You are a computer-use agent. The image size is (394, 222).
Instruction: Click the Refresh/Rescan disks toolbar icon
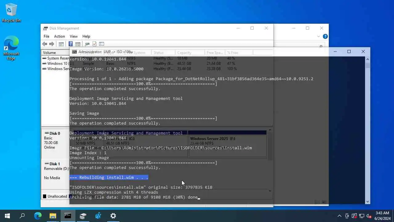87,44
